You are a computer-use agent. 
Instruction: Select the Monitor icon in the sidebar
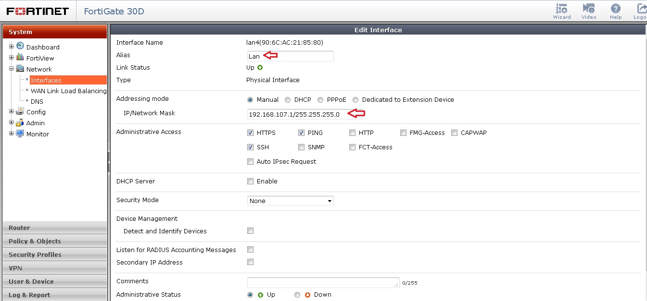point(19,134)
